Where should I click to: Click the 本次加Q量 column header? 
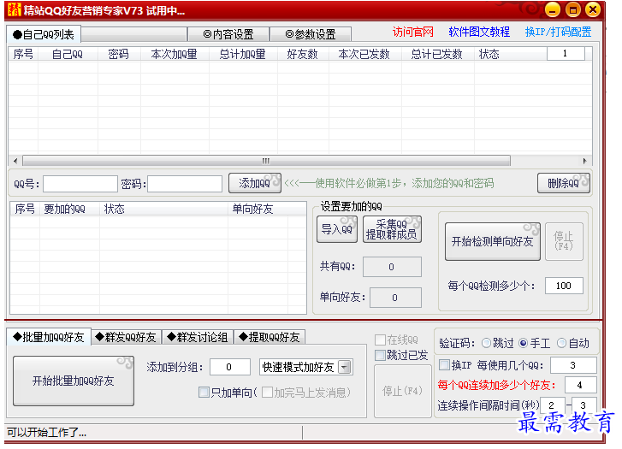175,54
